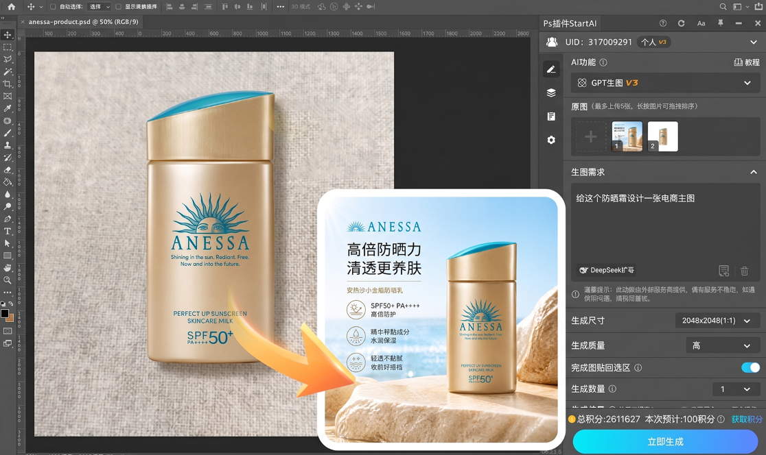Add a source image with plus box
The width and height of the screenshot is (766, 455).
[590, 136]
